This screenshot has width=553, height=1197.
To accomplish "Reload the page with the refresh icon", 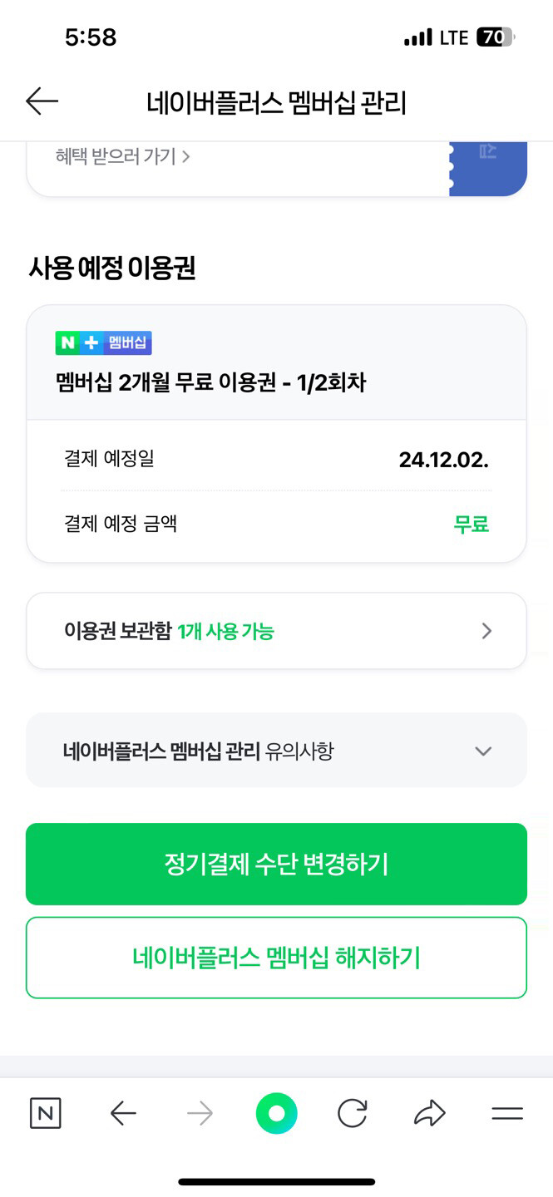I will click(x=353, y=1113).
